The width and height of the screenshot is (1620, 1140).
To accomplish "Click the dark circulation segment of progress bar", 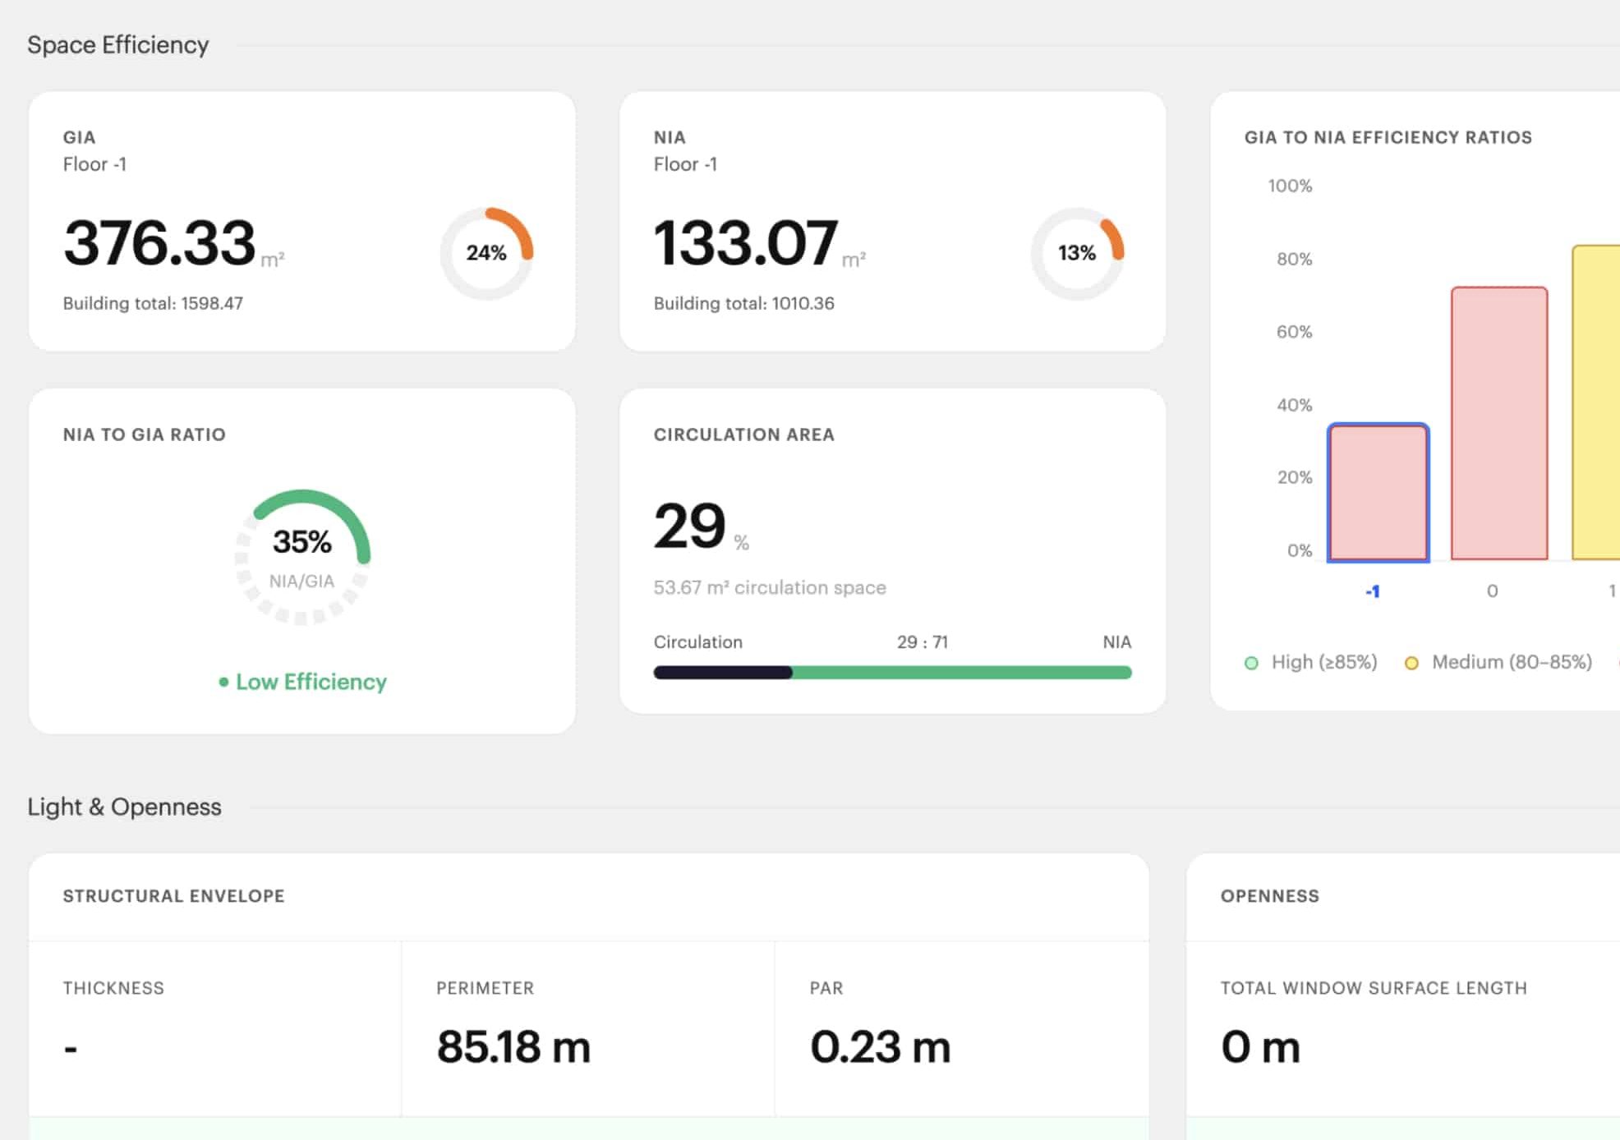I will coord(723,673).
